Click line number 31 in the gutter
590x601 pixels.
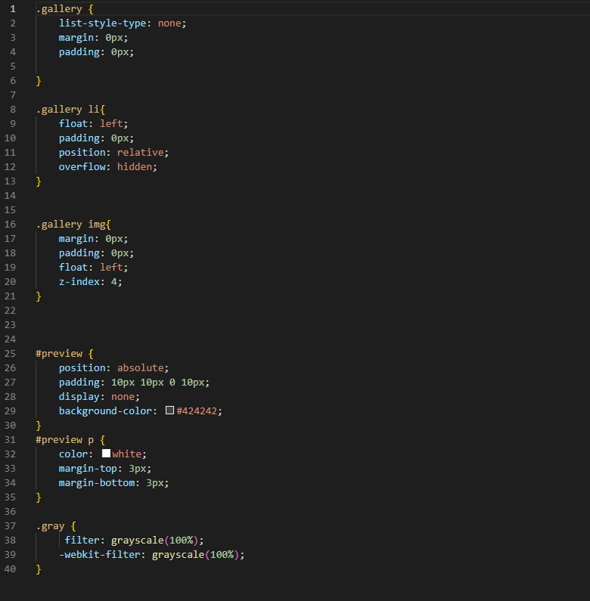click(10, 440)
